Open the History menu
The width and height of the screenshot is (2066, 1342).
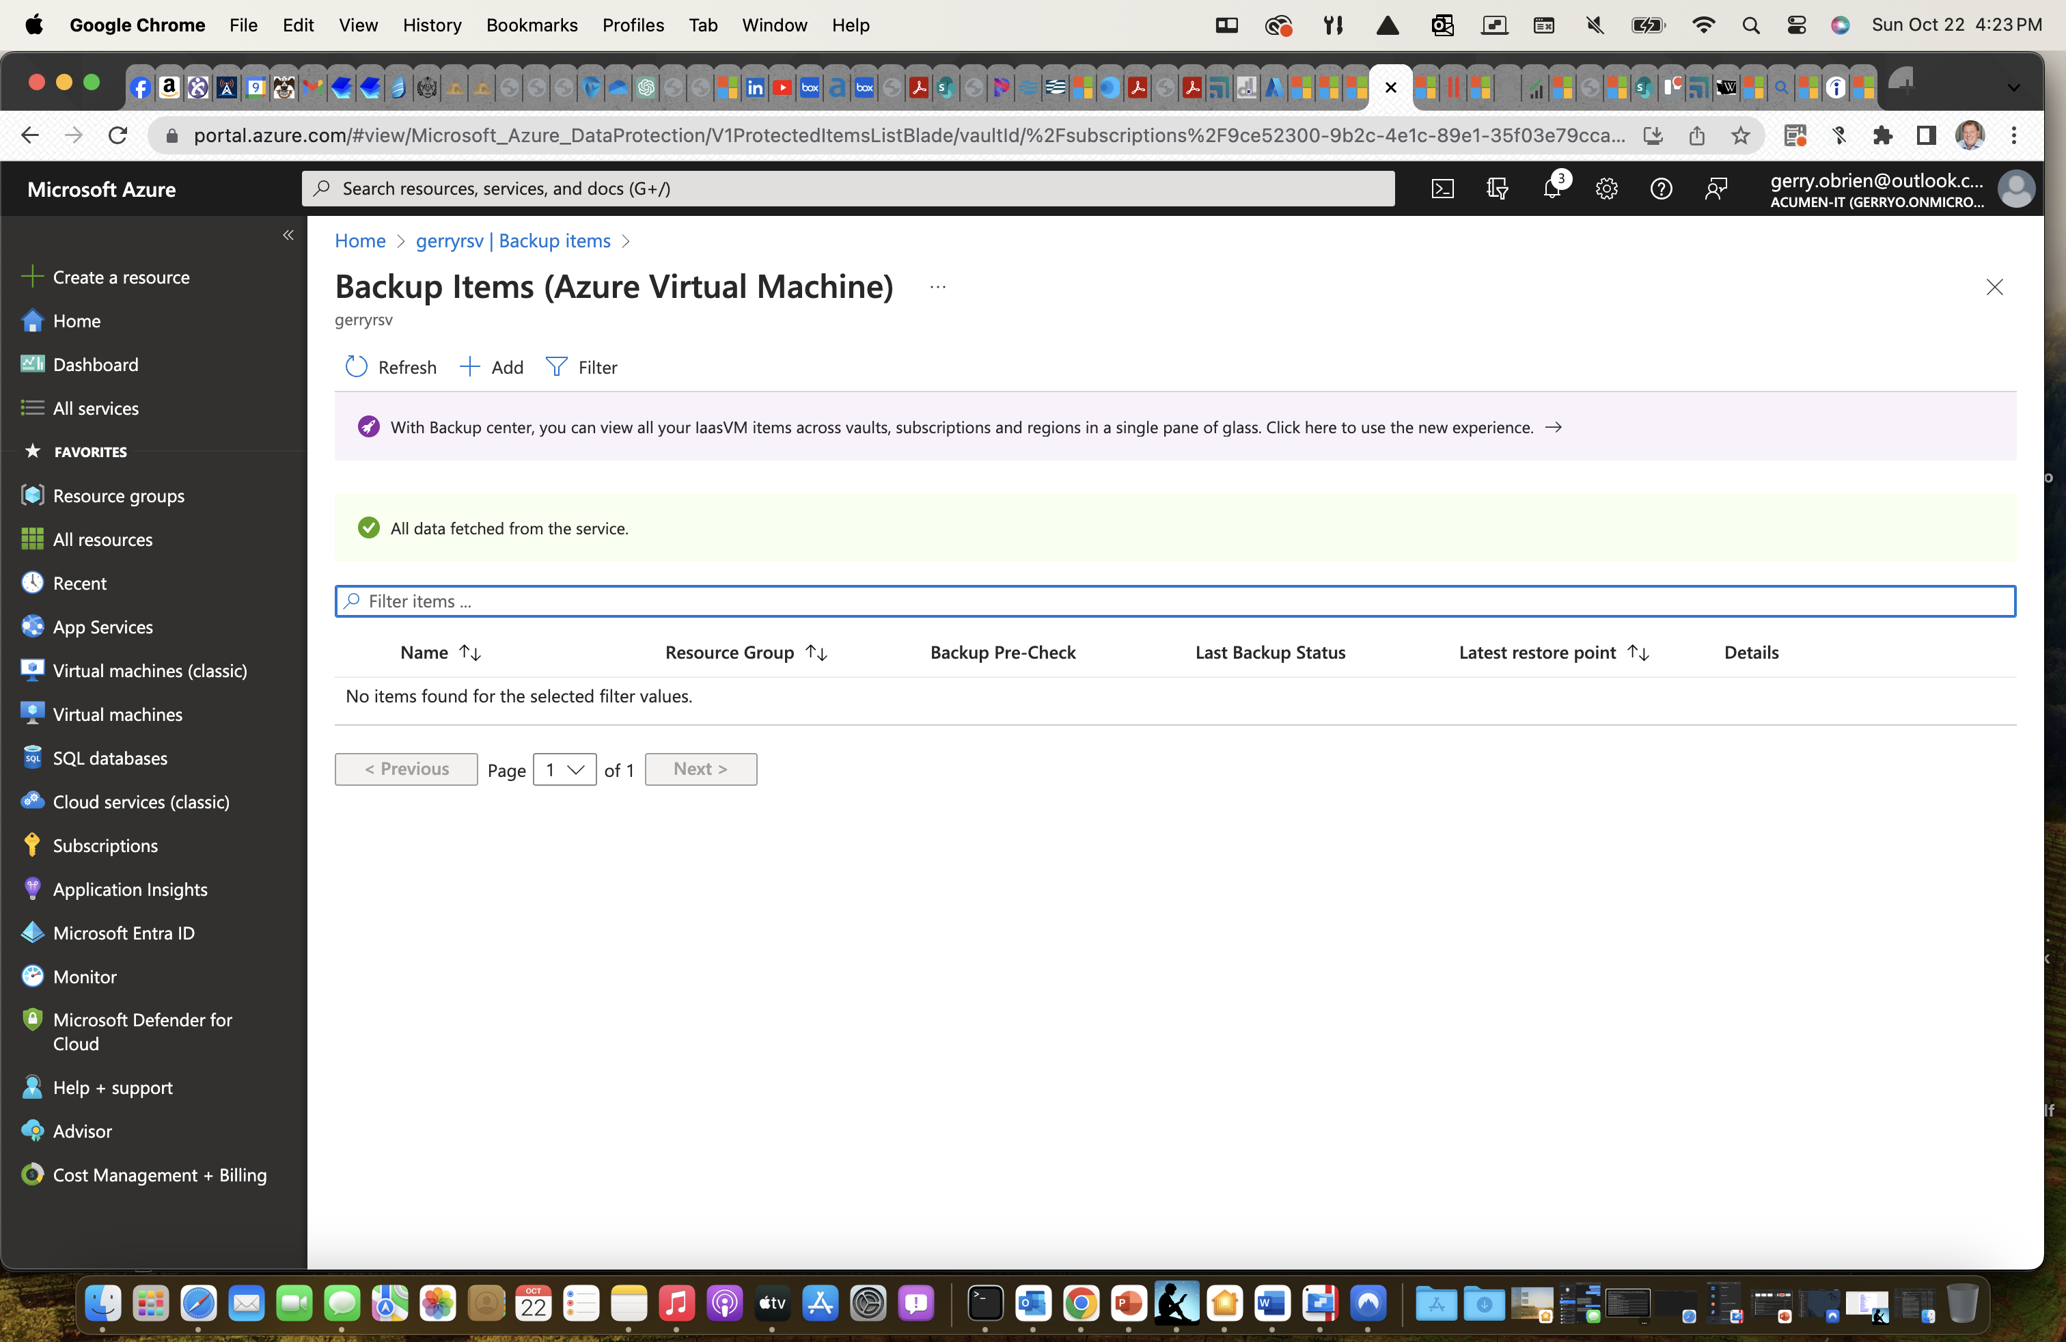[431, 25]
